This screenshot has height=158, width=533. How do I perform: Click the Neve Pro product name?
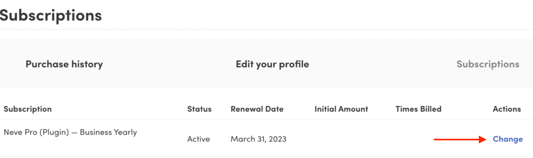click(20, 132)
